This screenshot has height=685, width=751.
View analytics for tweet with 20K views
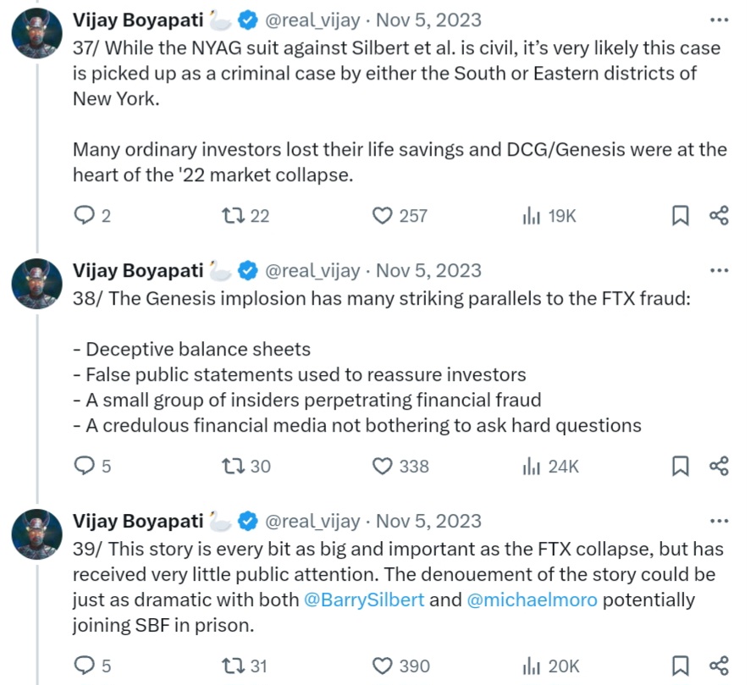click(x=532, y=666)
